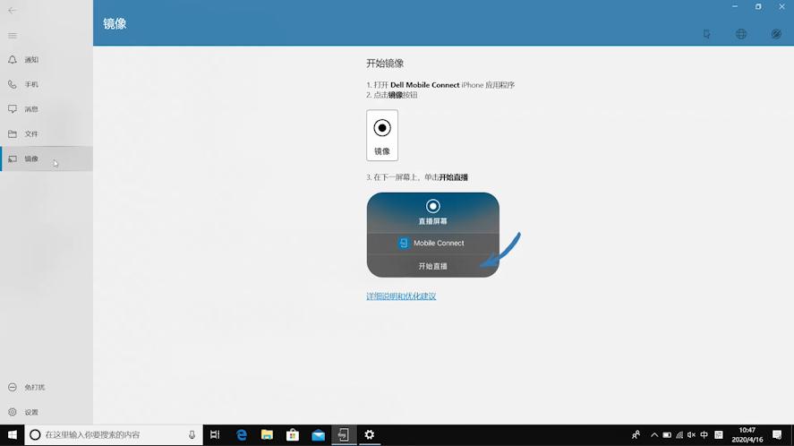
Task: Open 消息 (Messages) in sidebar
Action: [x=47, y=109]
